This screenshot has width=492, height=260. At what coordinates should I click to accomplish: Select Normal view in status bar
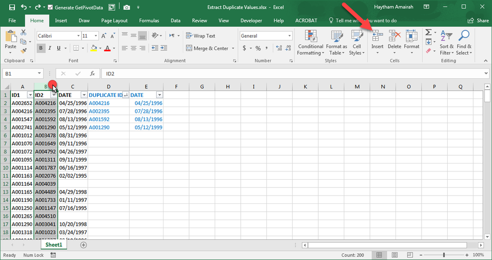tap(379, 255)
